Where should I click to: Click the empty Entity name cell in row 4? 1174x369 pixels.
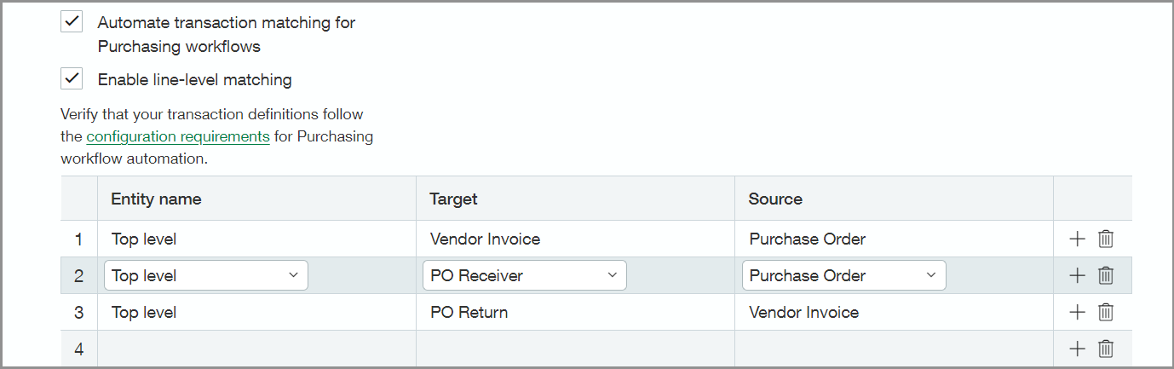pos(256,349)
